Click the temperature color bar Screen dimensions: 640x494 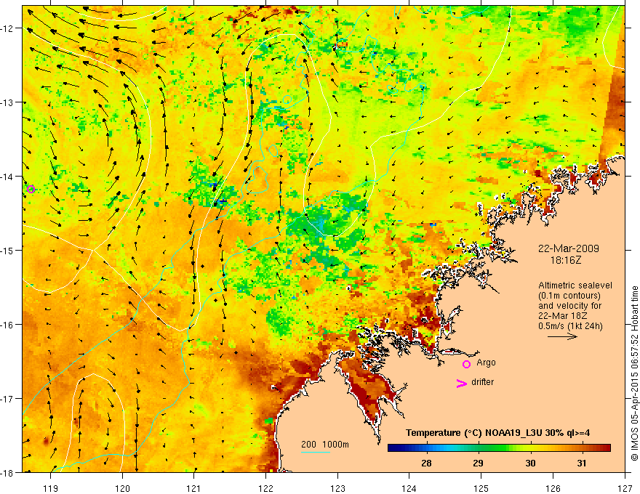pos(499,448)
